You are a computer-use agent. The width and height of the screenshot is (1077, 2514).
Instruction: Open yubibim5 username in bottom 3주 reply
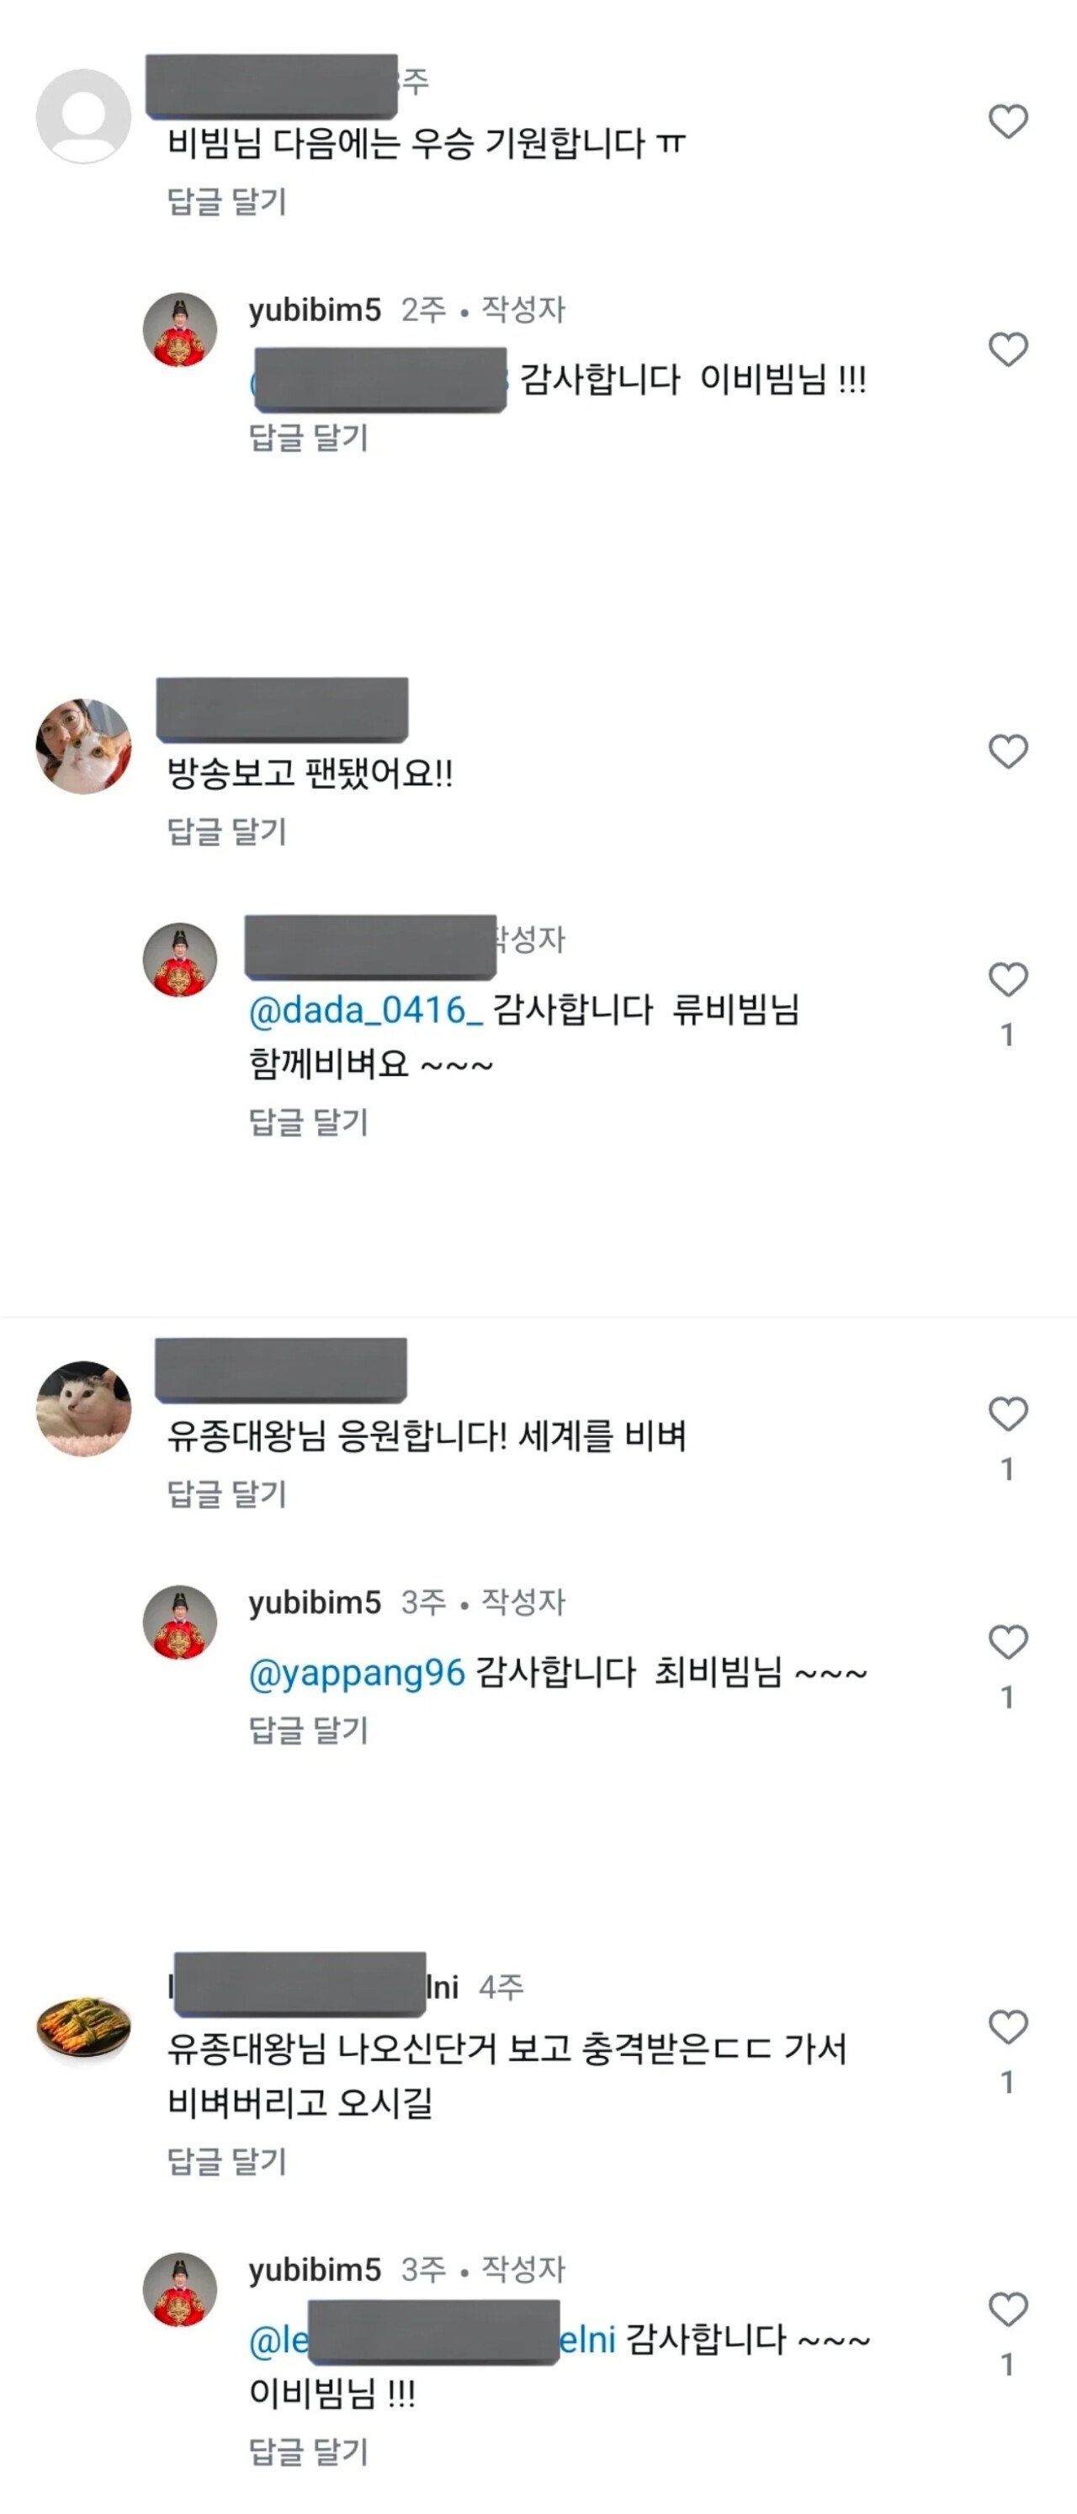click(314, 2270)
